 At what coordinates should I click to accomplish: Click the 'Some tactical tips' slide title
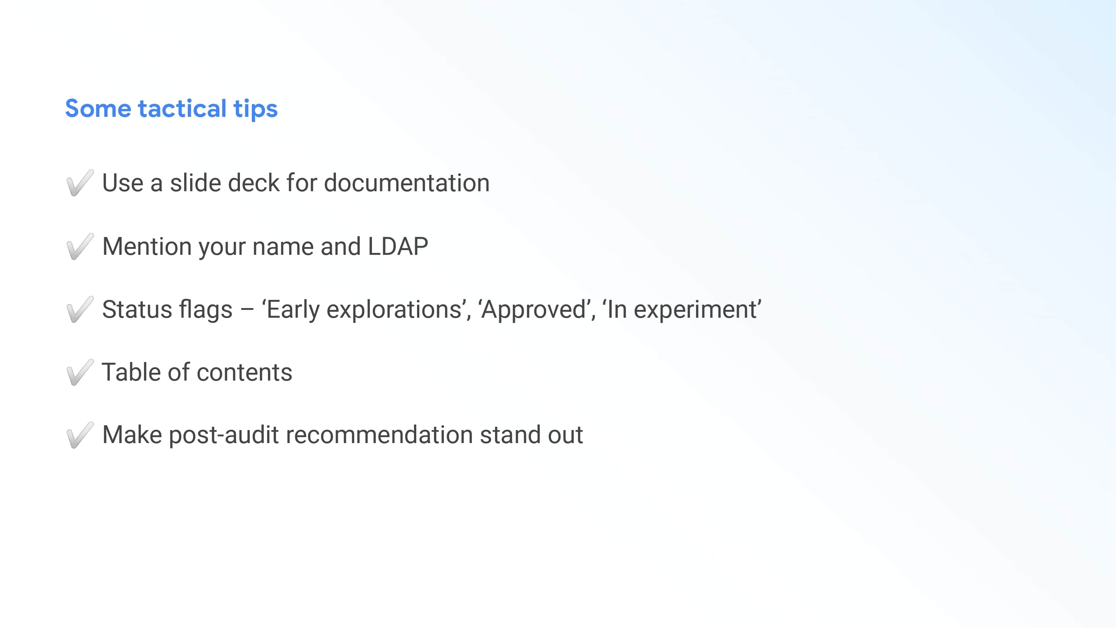[171, 108]
